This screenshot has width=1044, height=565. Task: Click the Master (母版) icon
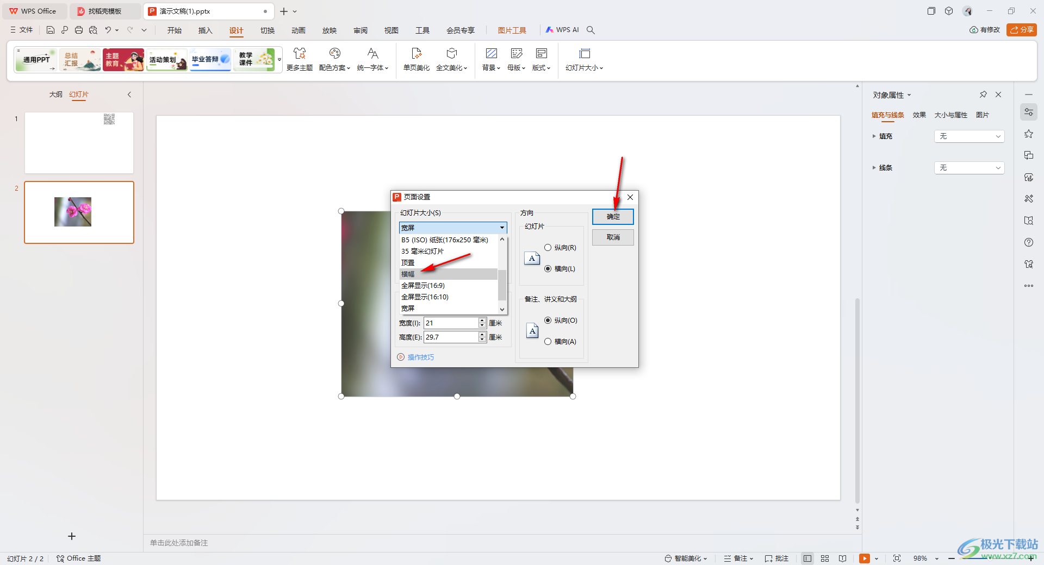coord(516,59)
